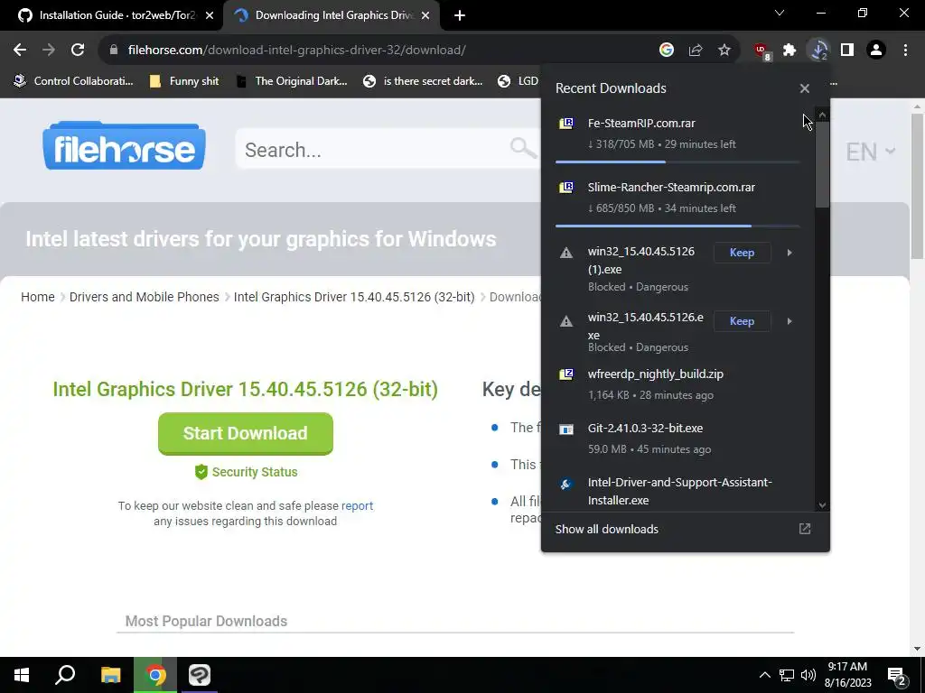This screenshot has height=693, width=925.
Task: Click the search magnifier icon on filehorse
Action: point(523,148)
